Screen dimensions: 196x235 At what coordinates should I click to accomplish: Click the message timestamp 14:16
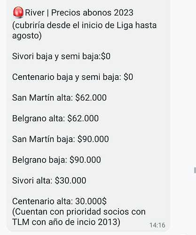tap(157, 225)
